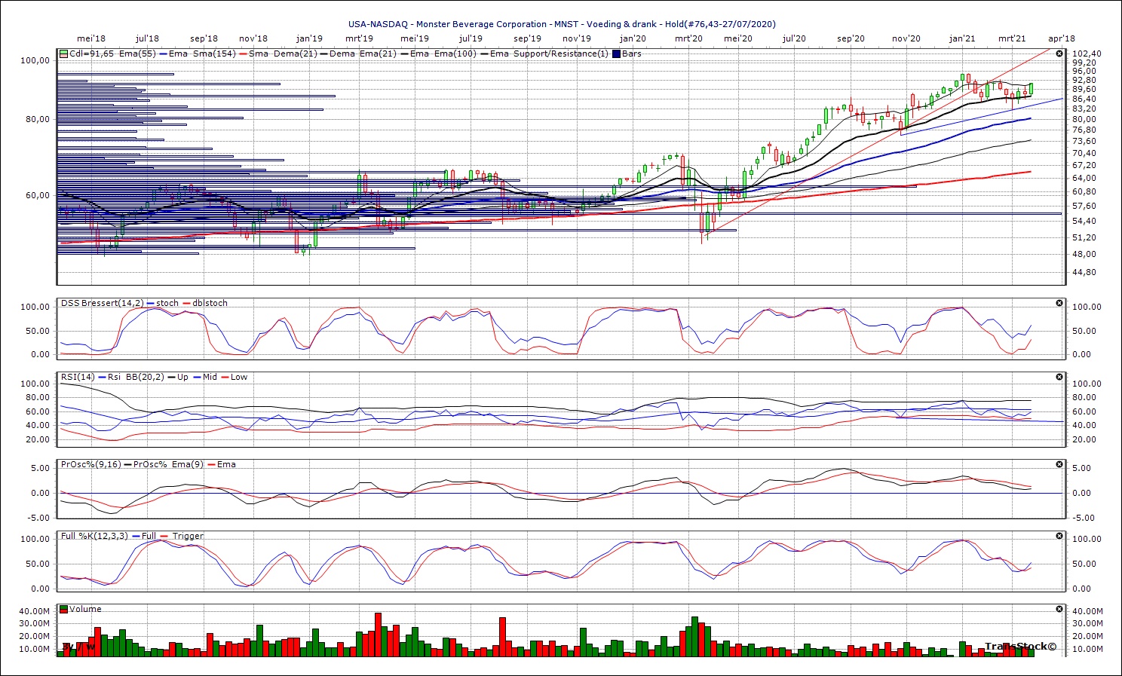Click the mrt'19 date label on time axis

(359, 38)
